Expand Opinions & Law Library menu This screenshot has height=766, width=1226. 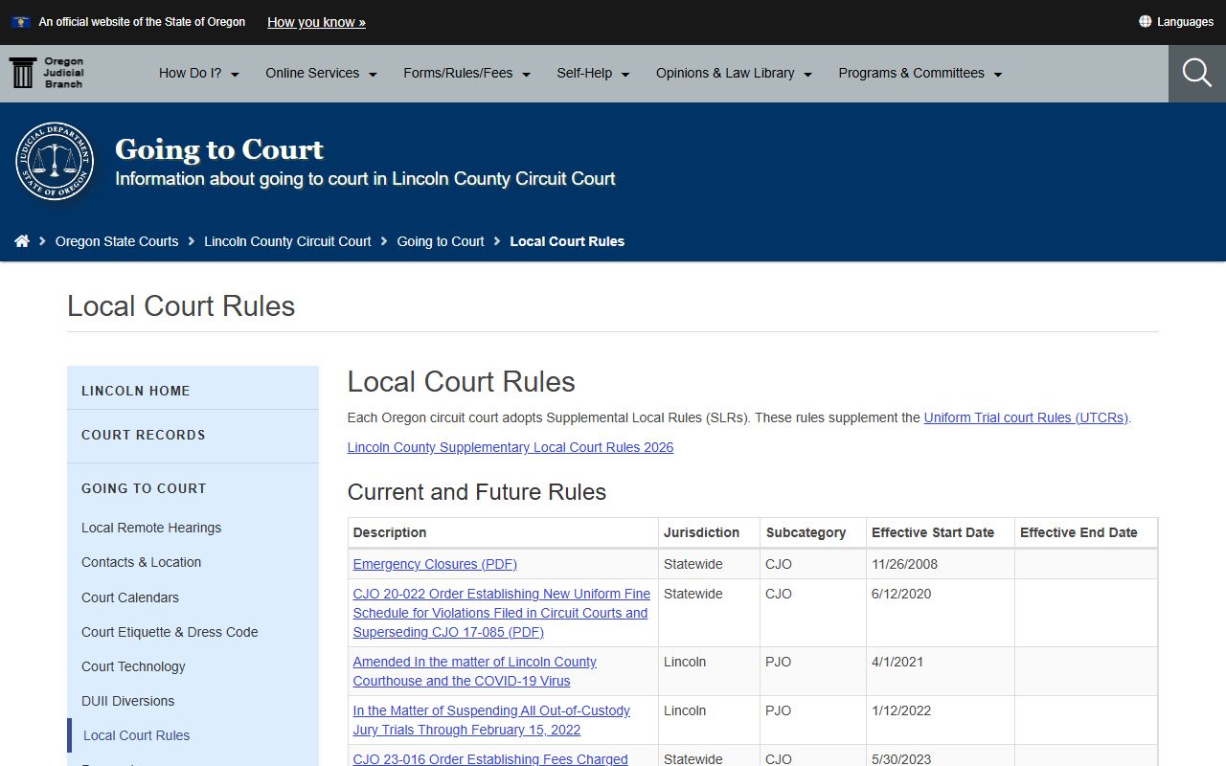coord(735,74)
